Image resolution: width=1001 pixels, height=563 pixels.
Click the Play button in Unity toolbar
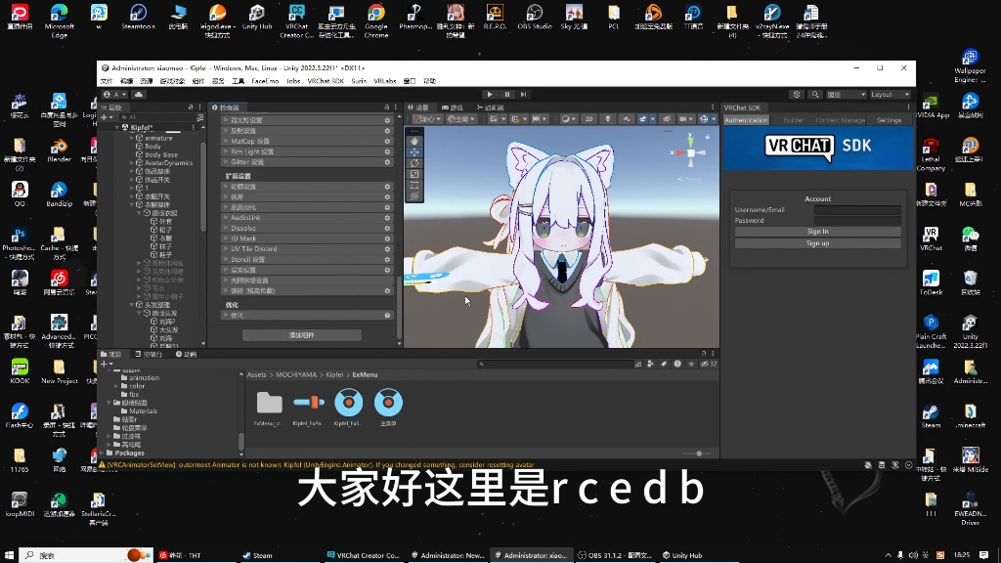(490, 95)
